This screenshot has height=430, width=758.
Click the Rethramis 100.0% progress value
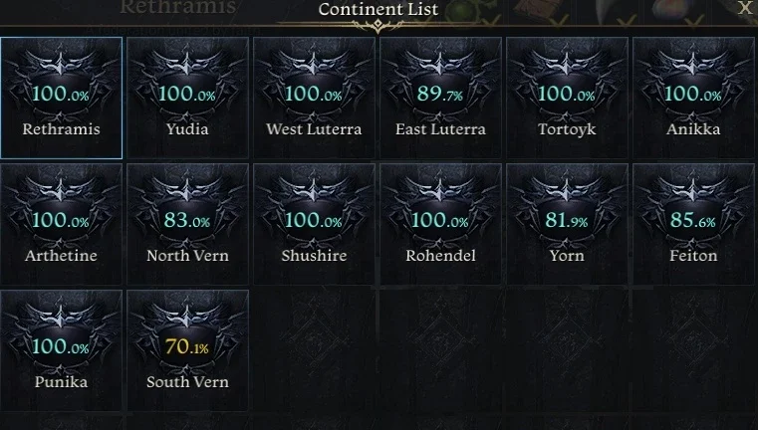pyautogui.click(x=61, y=94)
